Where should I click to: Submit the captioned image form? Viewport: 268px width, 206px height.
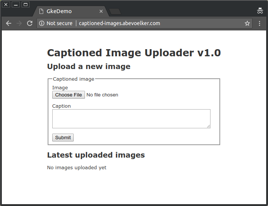[x=63, y=137]
